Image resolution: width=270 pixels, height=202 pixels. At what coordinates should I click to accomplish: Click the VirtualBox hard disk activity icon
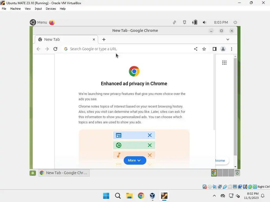[205, 187]
